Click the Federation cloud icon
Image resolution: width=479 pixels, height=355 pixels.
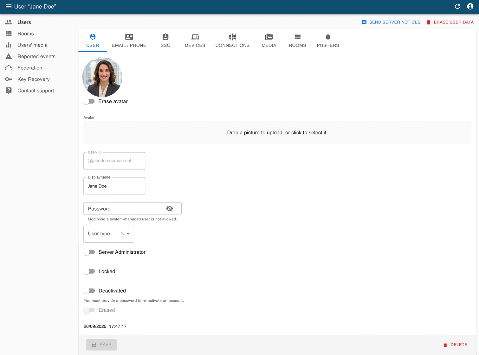[9, 68]
